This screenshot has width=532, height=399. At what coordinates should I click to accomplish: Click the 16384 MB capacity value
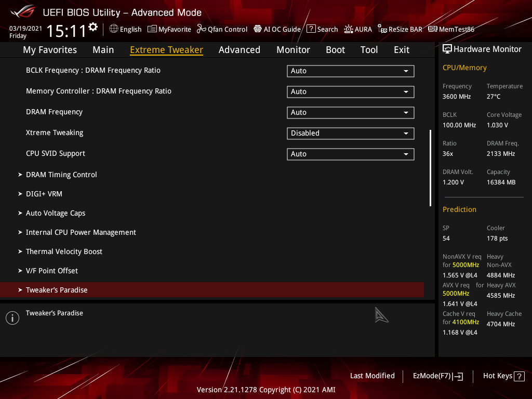tap(501, 182)
